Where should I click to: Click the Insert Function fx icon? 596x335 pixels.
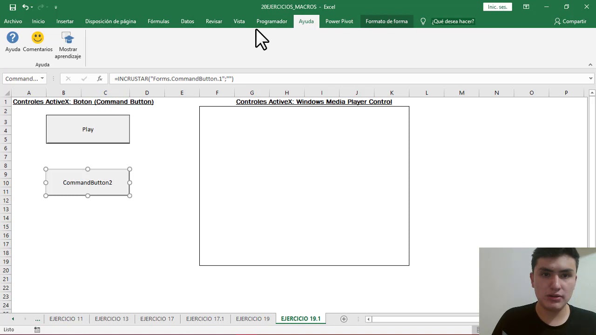point(99,79)
